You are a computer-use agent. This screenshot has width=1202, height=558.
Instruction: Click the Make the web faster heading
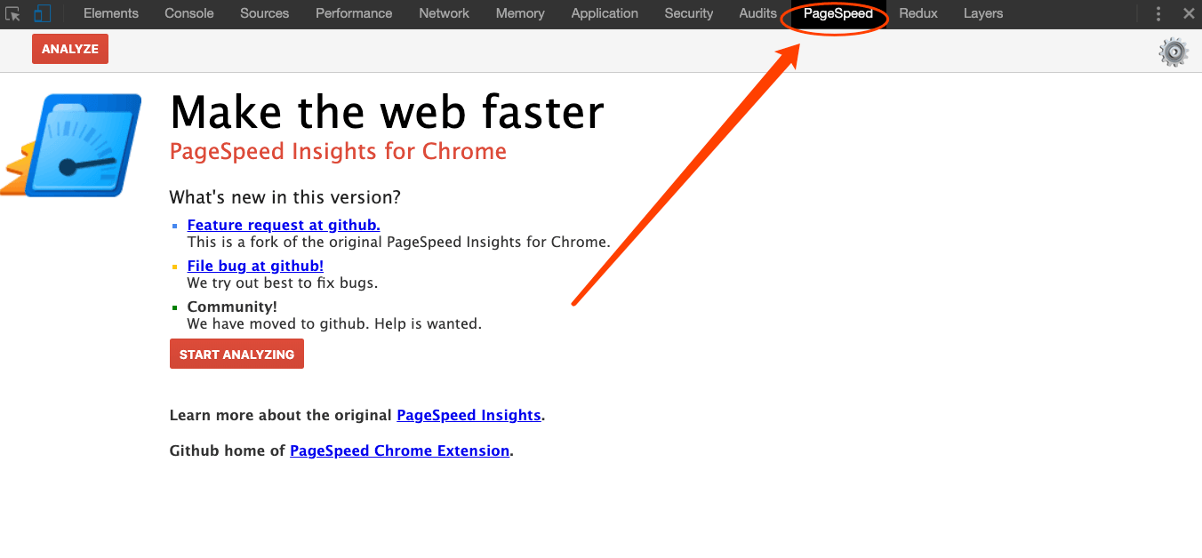(387, 112)
